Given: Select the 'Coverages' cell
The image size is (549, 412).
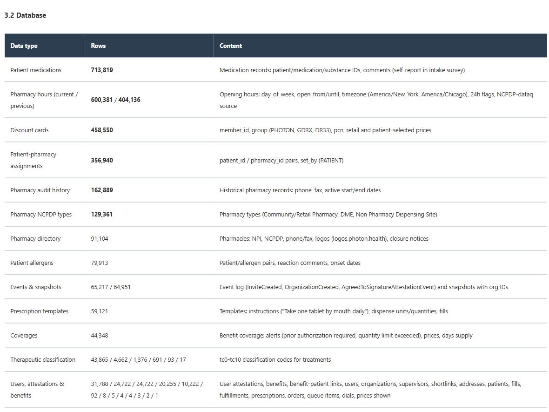Looking at the screenshot, I should [24, 335].
